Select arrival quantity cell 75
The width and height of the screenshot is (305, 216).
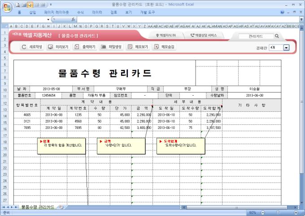pyautogui.click(x=190, y=128)
